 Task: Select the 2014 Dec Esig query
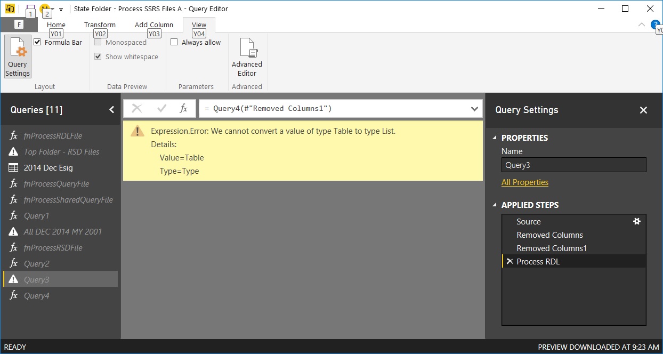point(60,167)
